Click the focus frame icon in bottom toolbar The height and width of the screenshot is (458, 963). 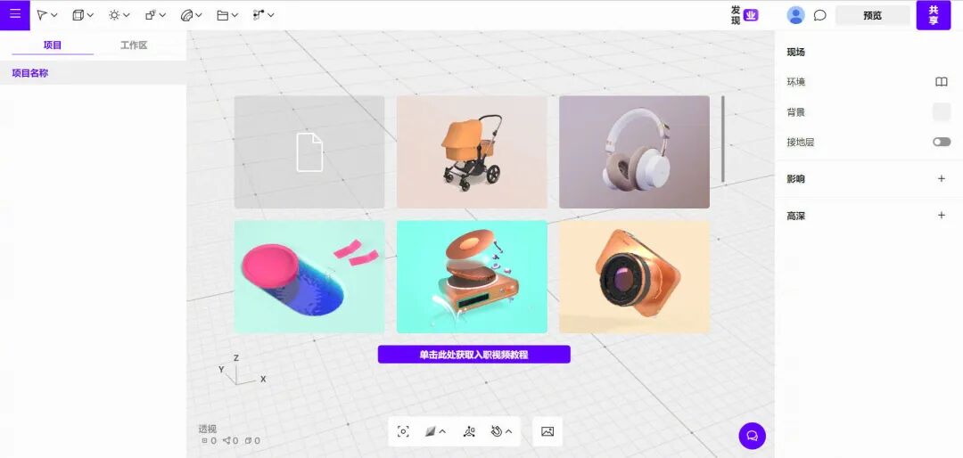(403, 431)
